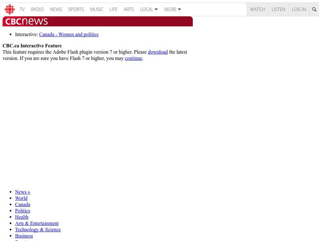Viewport: 319px width, 241px height.
Task: Go to the Radio section
Action: (x=37, y=9)
